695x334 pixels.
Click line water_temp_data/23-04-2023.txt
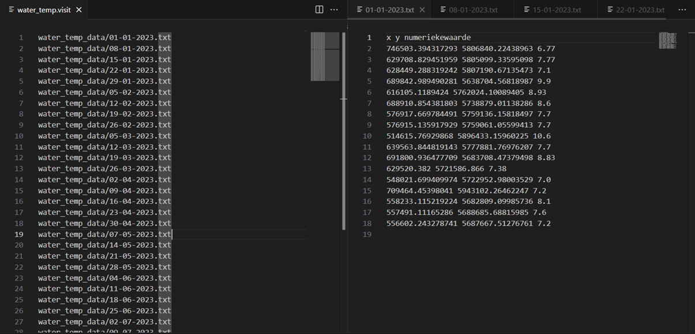pyautogui.click(x=104, y=212)
